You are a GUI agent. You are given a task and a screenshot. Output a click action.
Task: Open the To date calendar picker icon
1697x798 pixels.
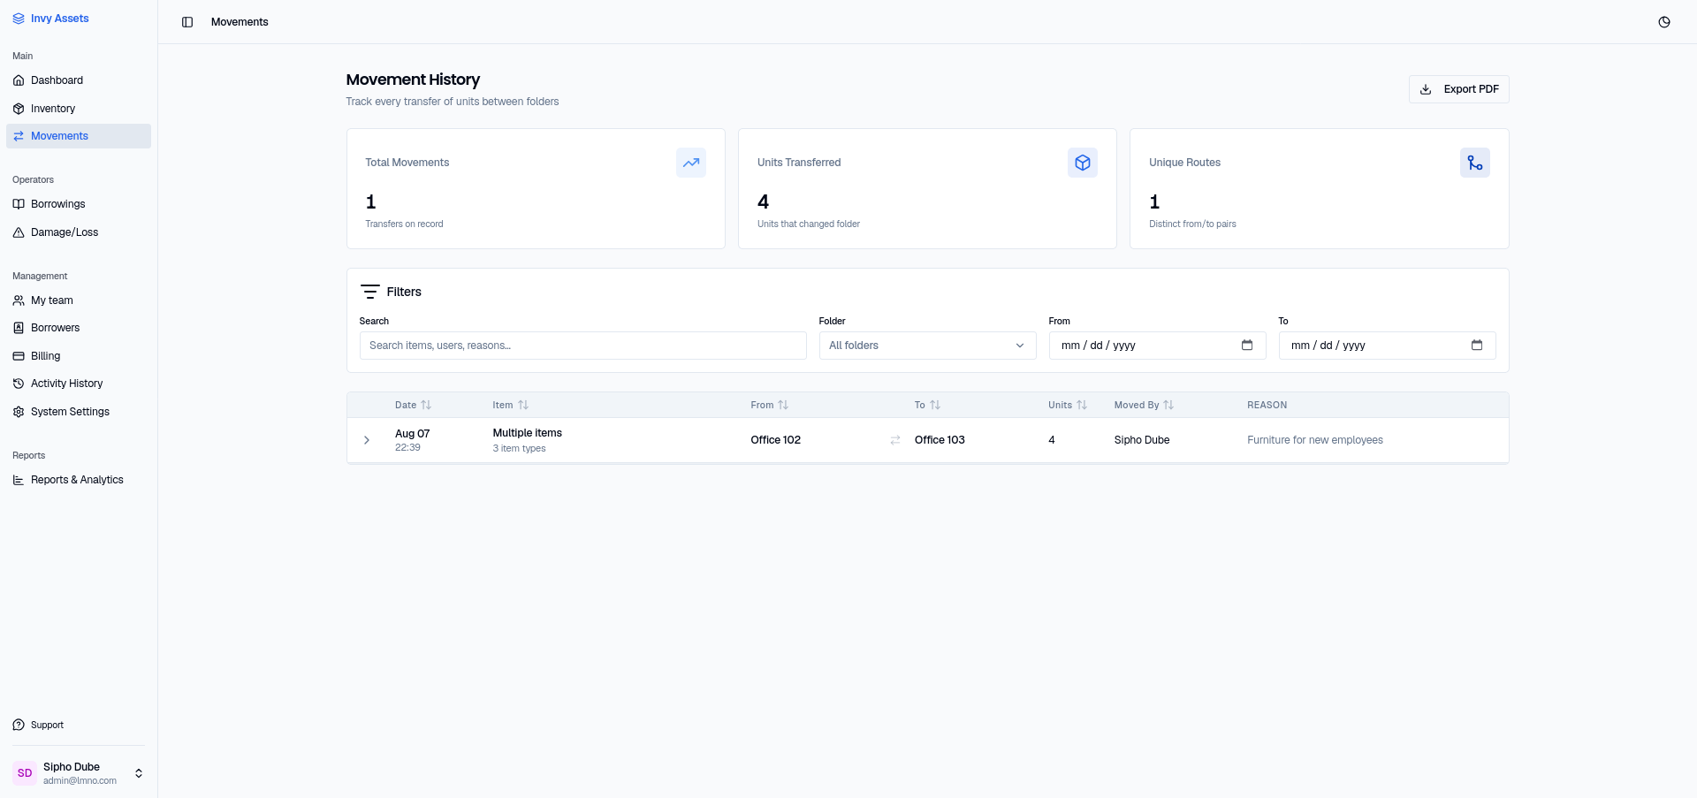pyautogui.click(x=1477, y=346)
